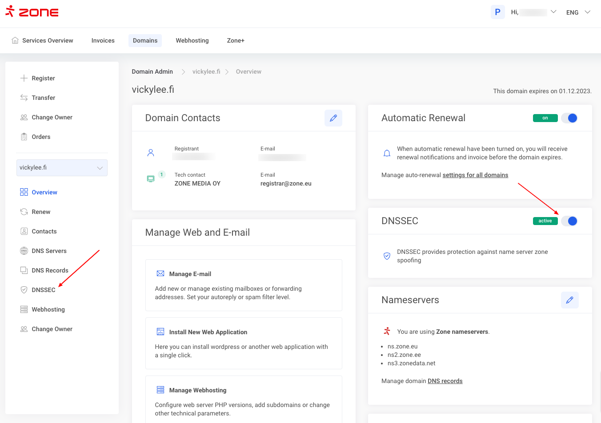
Task: Click the DNS Servers globe icon
Action: tap(24, 251)
